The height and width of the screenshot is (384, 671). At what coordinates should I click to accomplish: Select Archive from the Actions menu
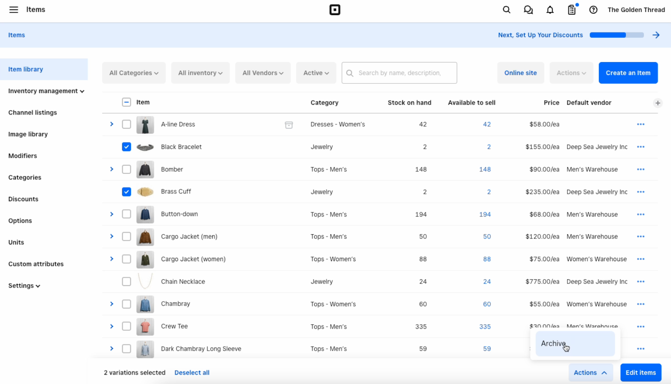[575, 344]
